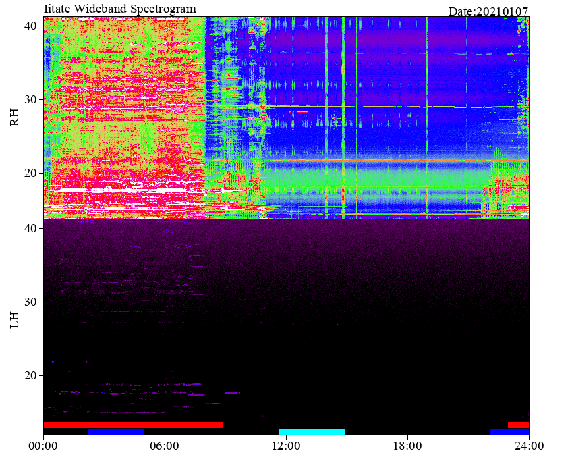572x451 pixels.
Task: Click the RH axis label
Action: [14, 117]
